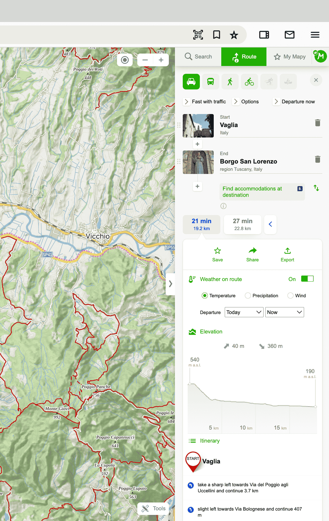Swap start and end points icon
329x521 pixels.
[x=316, y=188]
